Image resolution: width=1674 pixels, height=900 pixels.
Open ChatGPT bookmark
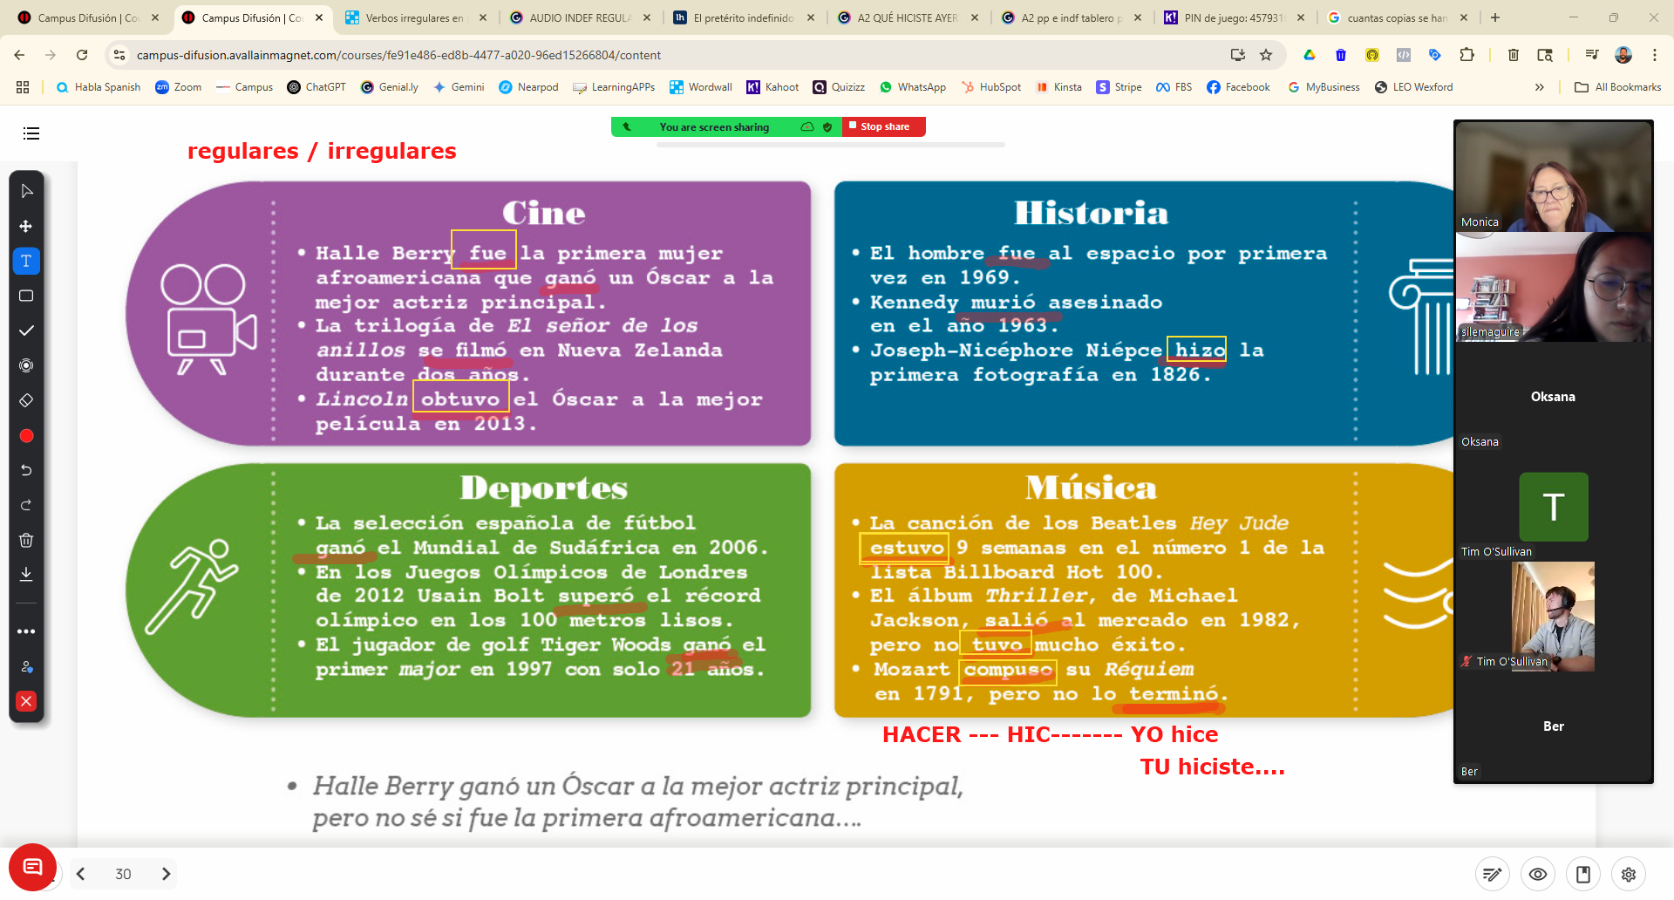[316, 87]
